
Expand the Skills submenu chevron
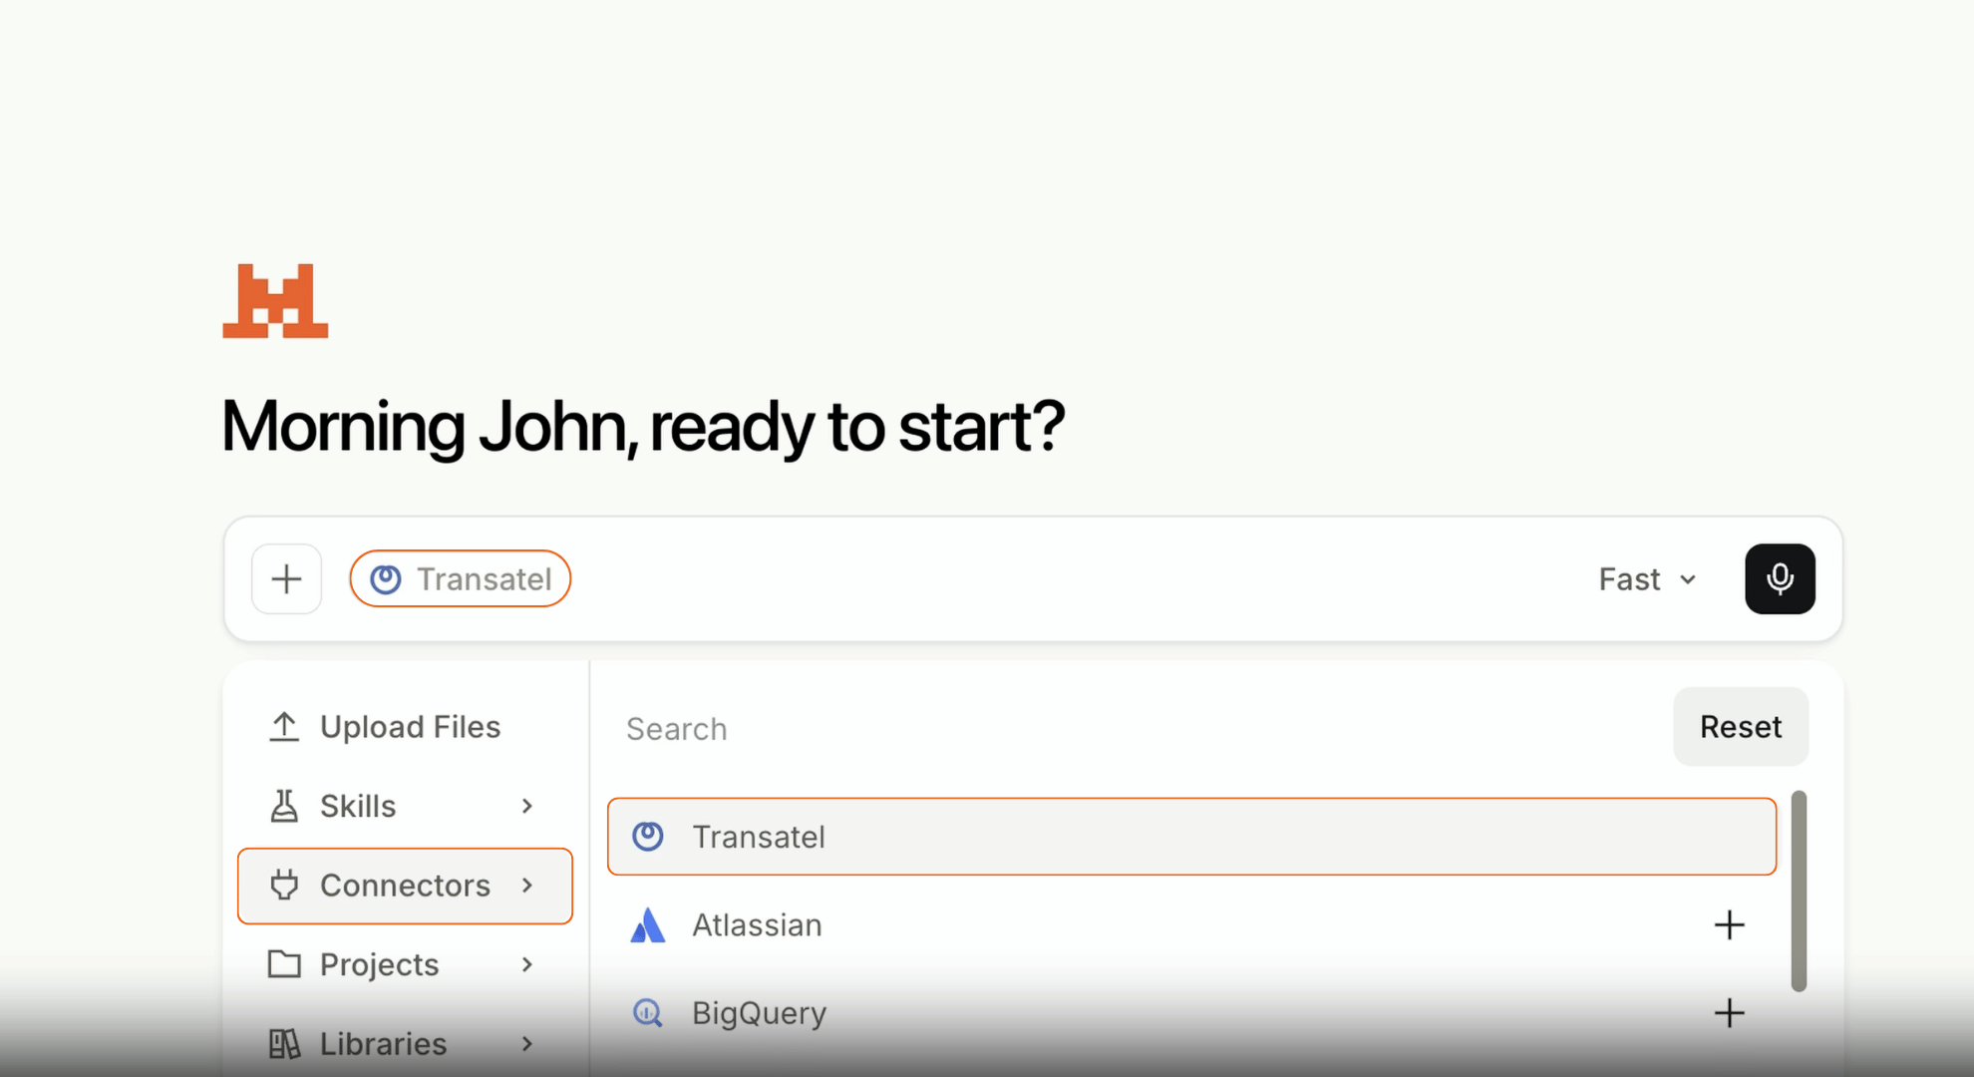[527, 806]
